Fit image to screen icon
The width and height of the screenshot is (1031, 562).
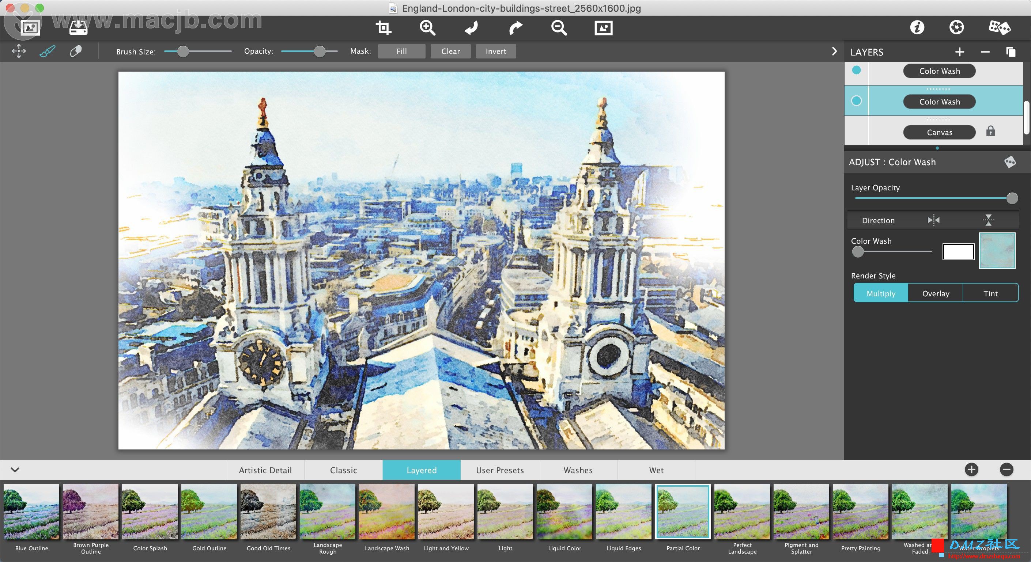click(x=604, y=28)
